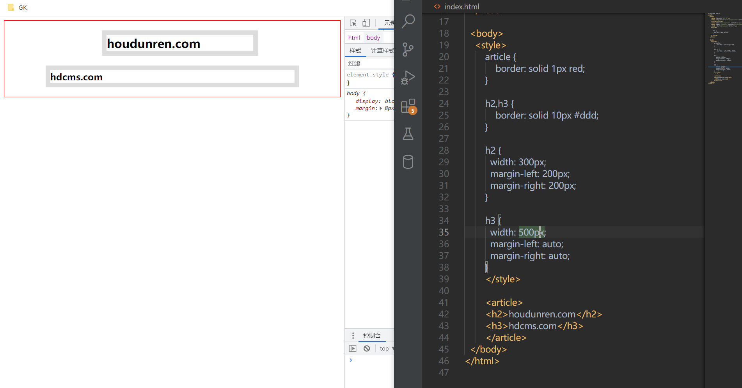Open the Search view in VS Code

pyautogui.click(x=408, y=21)
